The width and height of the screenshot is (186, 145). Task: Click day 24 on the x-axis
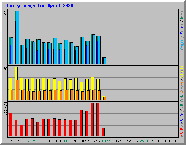pos(136,141)
